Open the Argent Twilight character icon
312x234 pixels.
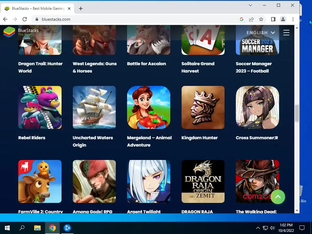[x=149, y=182]
